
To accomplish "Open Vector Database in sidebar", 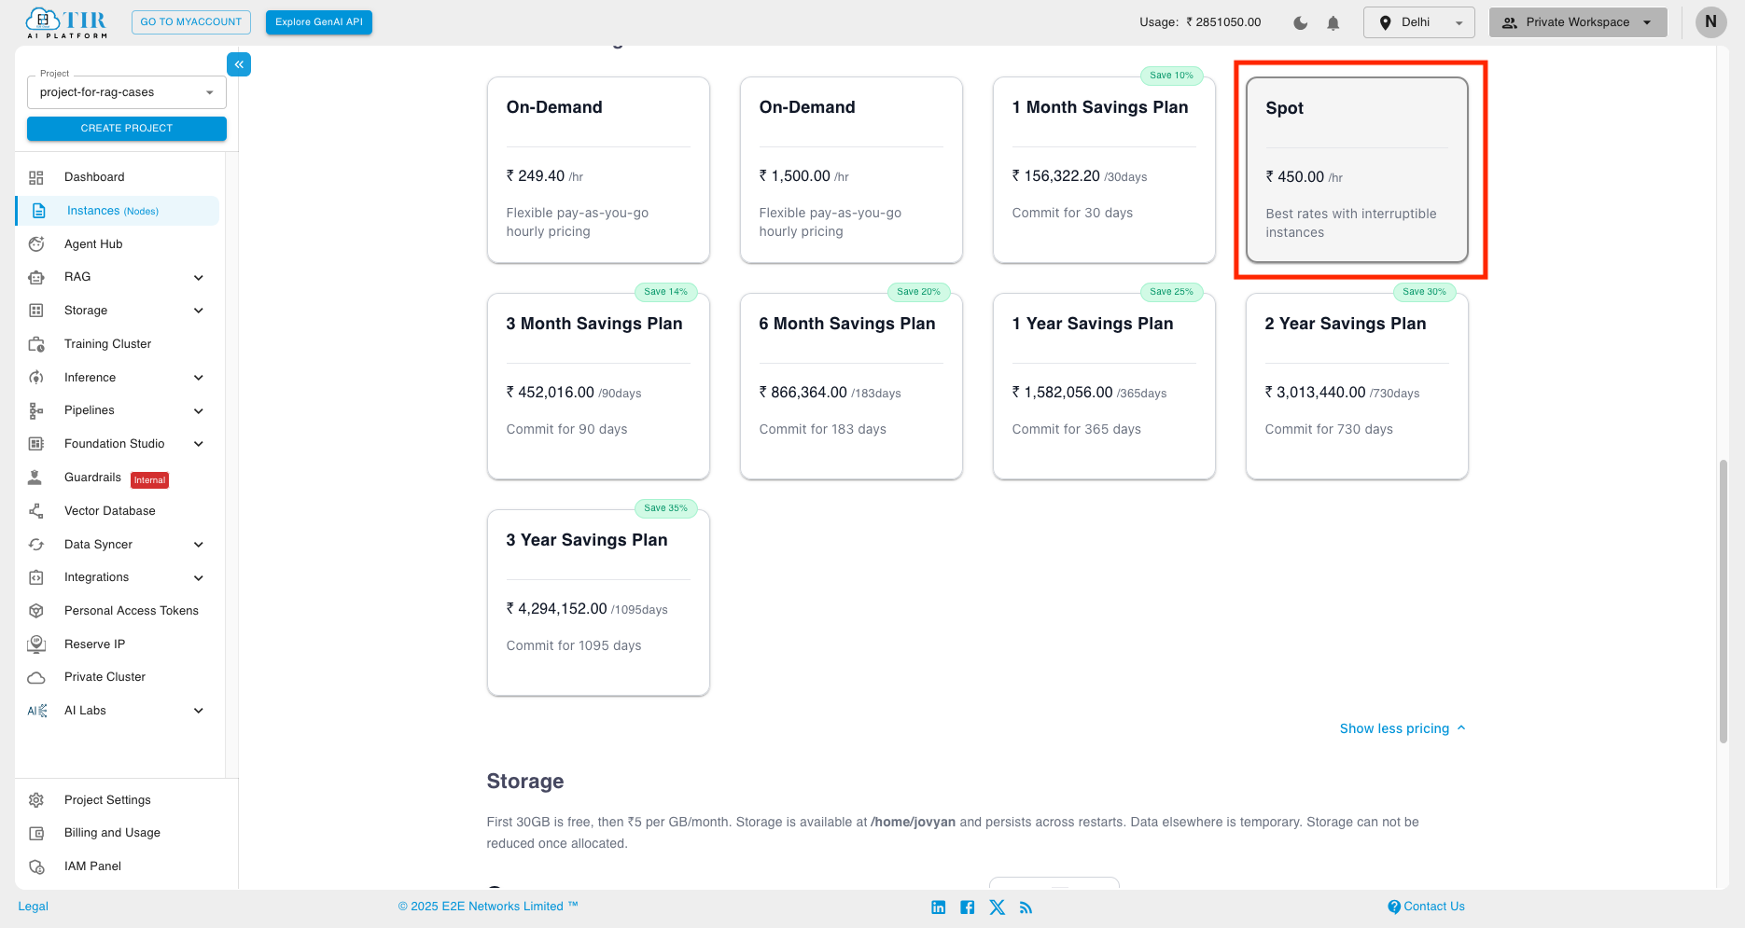I will point(109,511).
